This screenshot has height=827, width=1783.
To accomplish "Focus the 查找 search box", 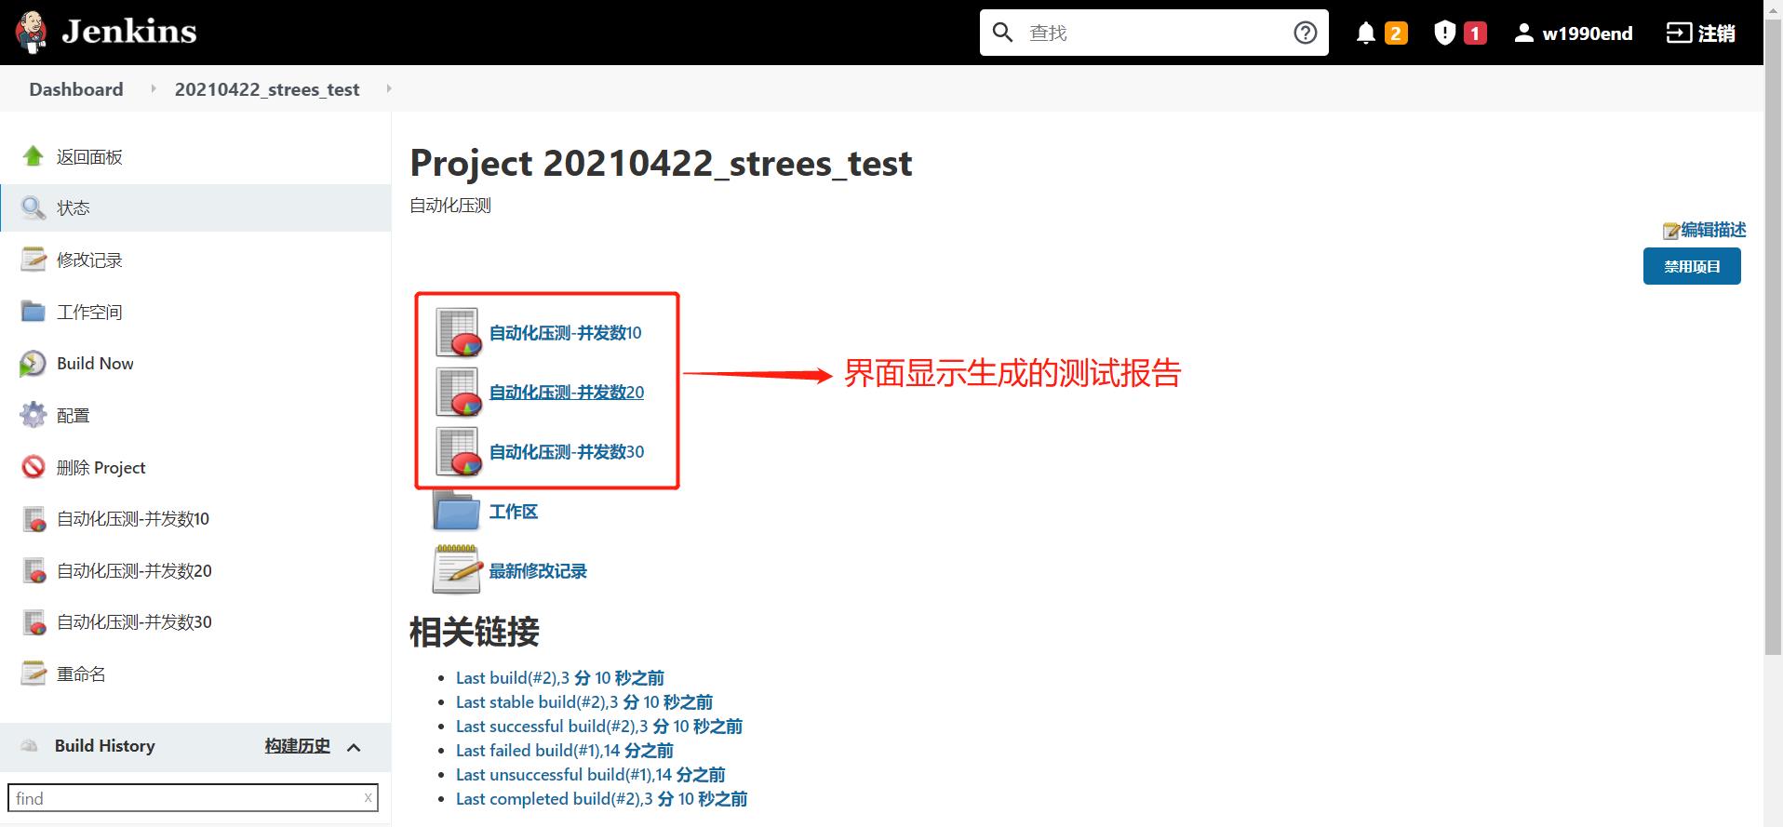I will [x=1154, y=33].
